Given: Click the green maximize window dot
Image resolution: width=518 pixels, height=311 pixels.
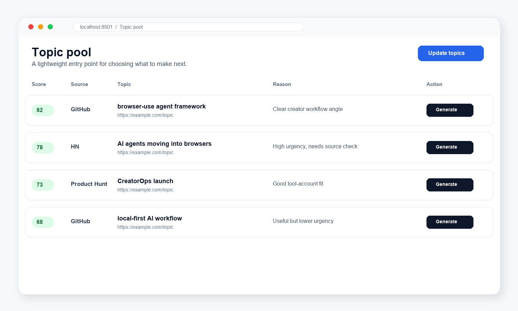Looking at the screenshot, I should pyautogui.click(x=50, y=27).
